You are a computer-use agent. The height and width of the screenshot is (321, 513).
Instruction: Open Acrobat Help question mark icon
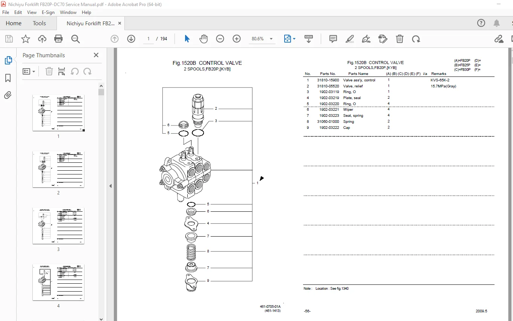481,23
